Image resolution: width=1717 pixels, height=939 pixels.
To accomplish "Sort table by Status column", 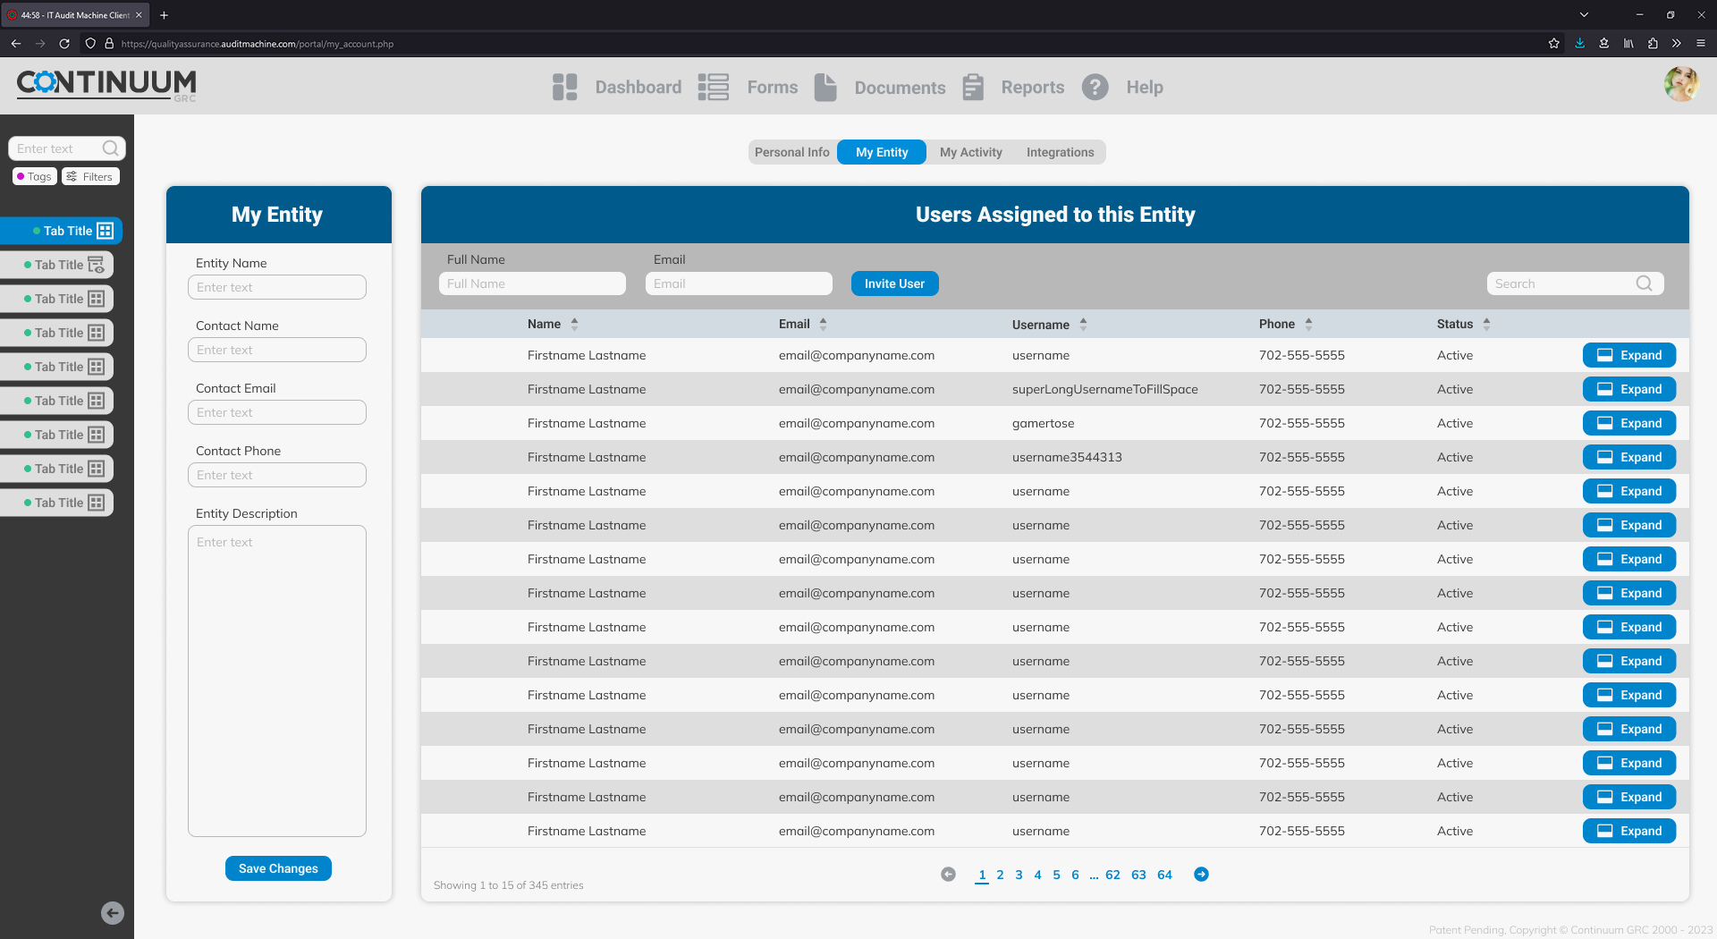I will click(x=1486, y=325).
